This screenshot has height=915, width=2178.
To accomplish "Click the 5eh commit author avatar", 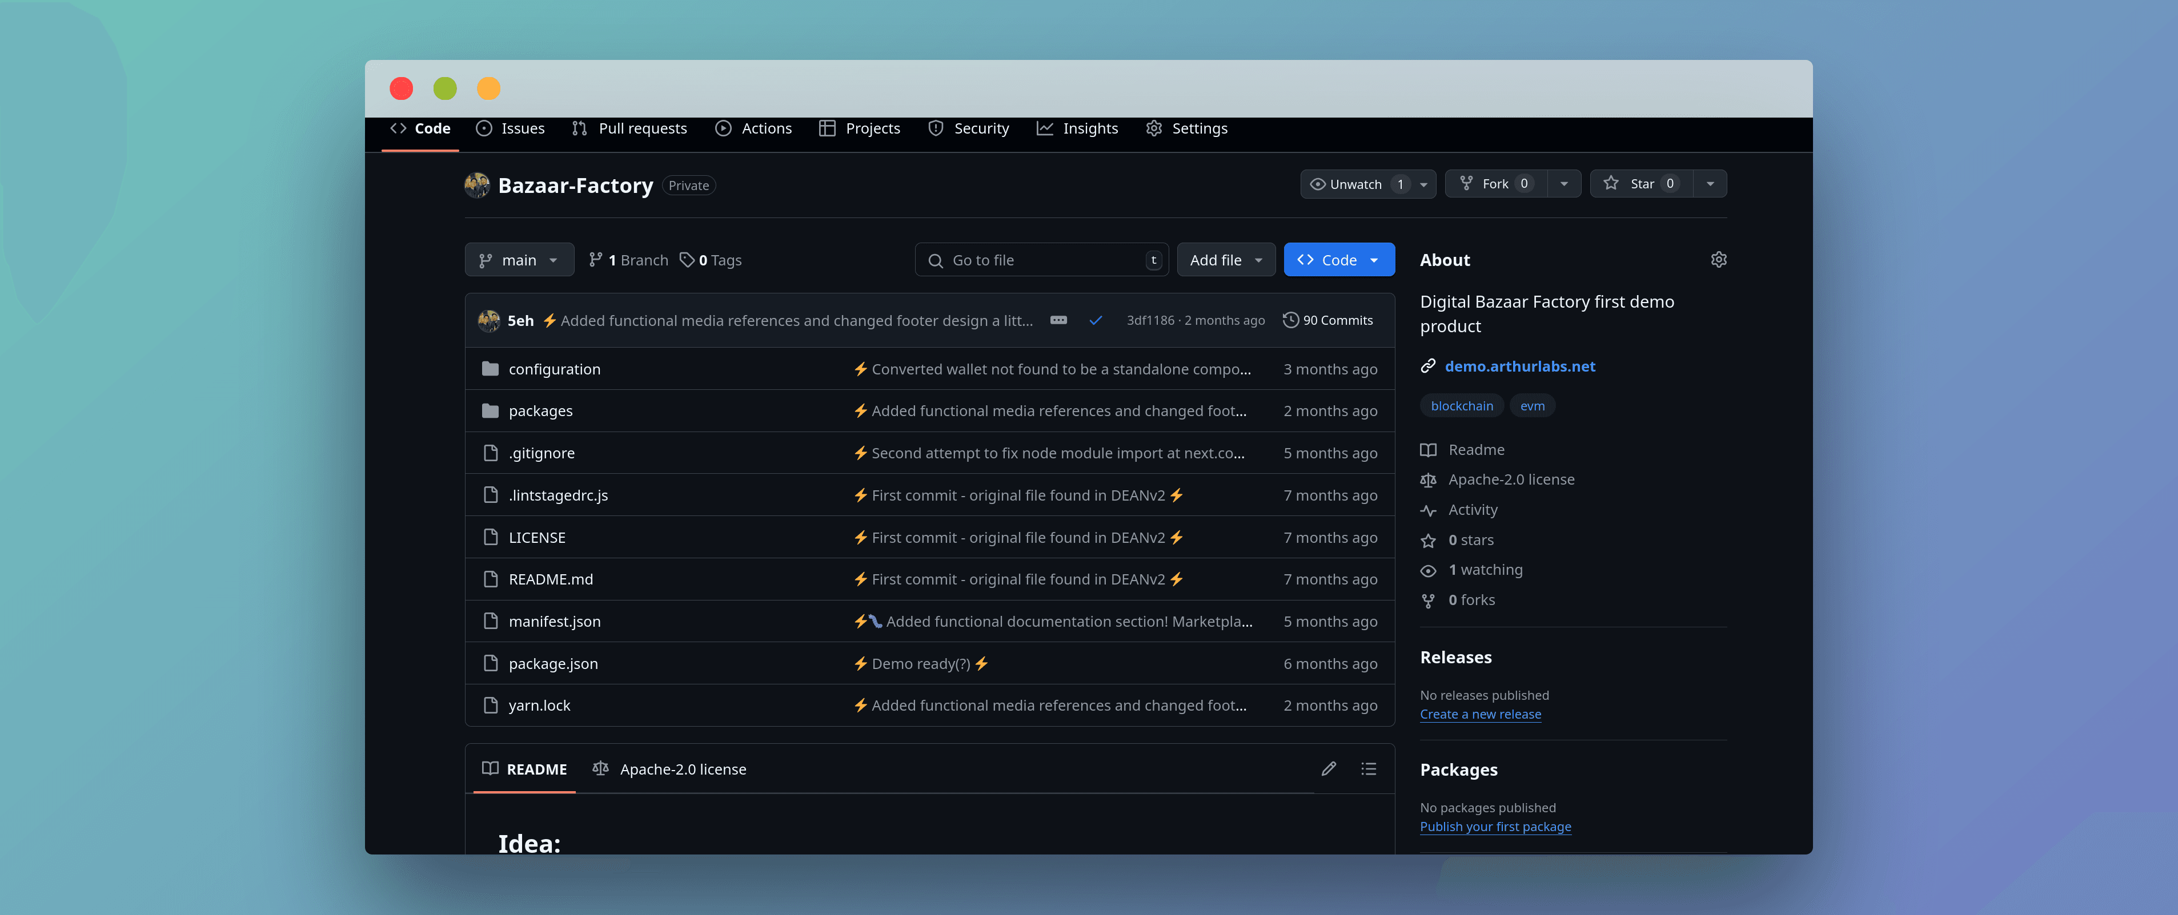I will point(489,320).
